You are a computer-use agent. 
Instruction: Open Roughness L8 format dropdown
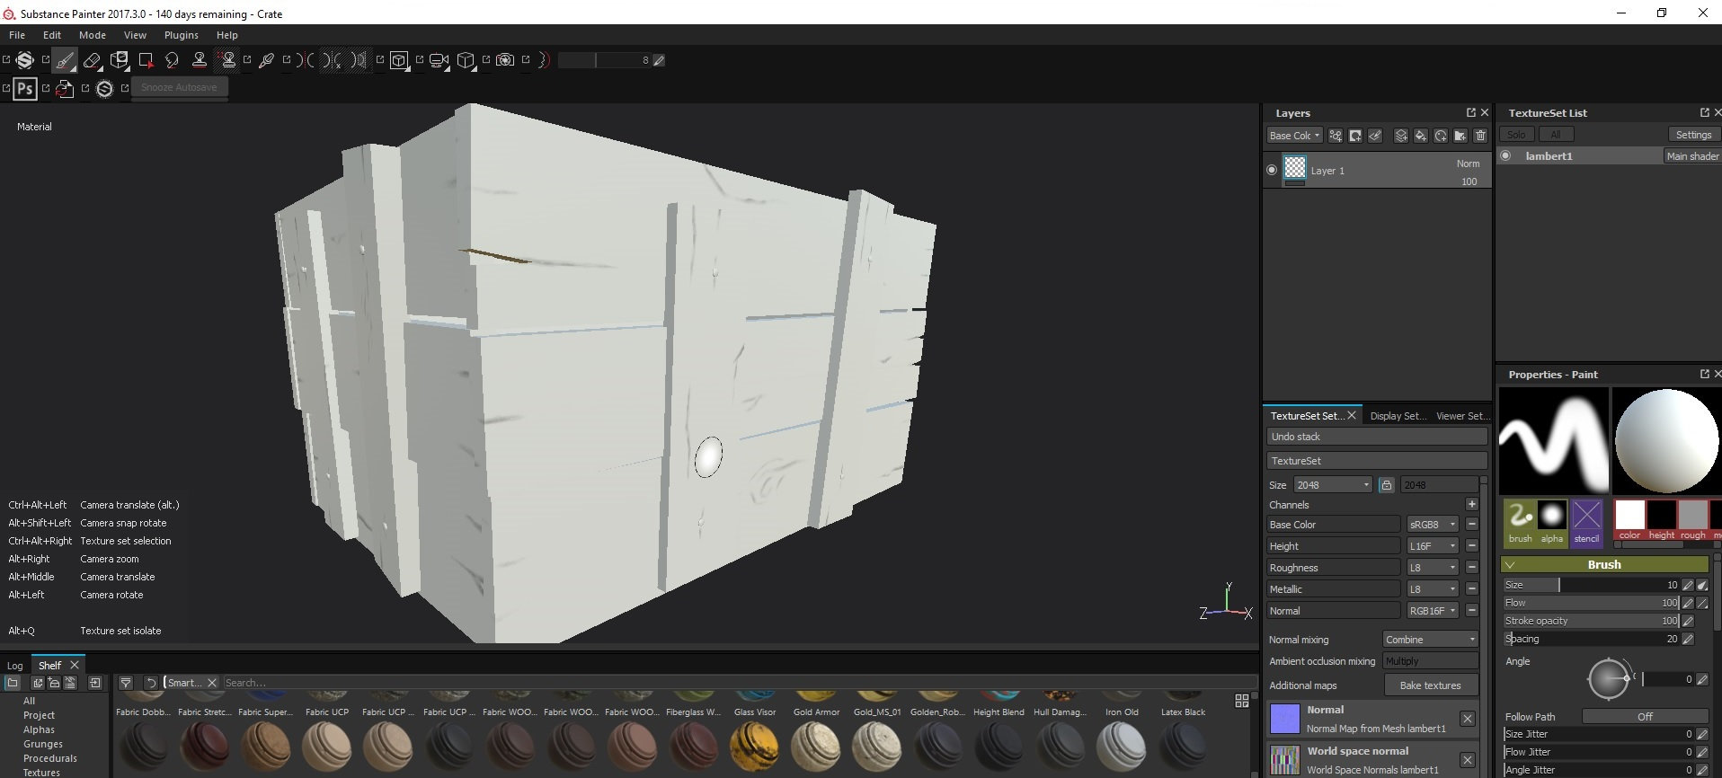tap(1433, 567)
